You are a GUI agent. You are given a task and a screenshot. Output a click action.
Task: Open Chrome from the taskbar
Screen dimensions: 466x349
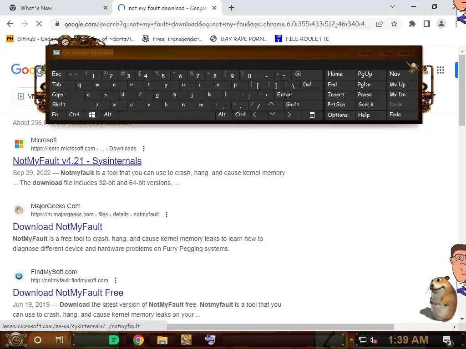coord(138,340)
